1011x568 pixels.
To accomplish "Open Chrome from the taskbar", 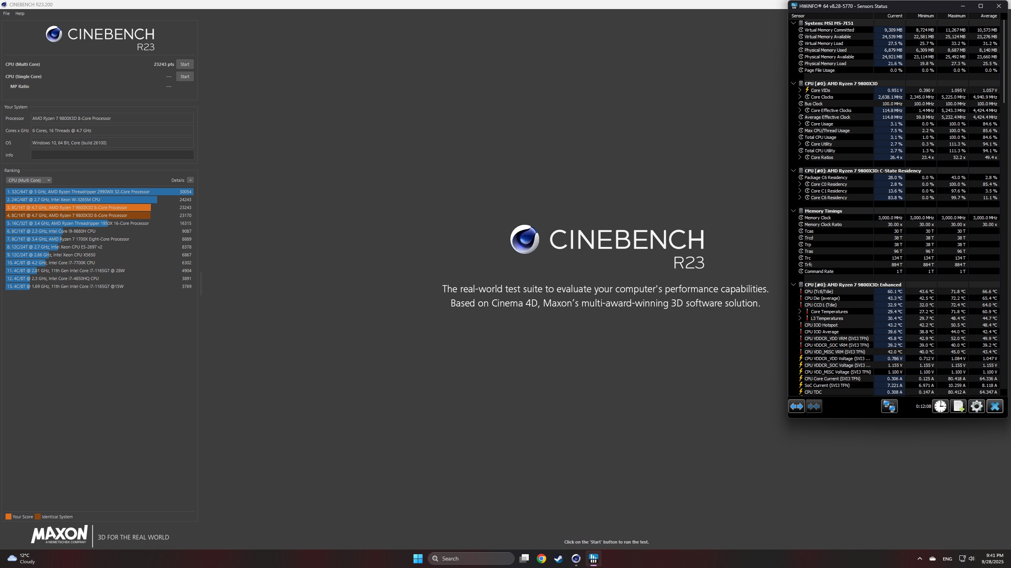I will coord(541,559).
